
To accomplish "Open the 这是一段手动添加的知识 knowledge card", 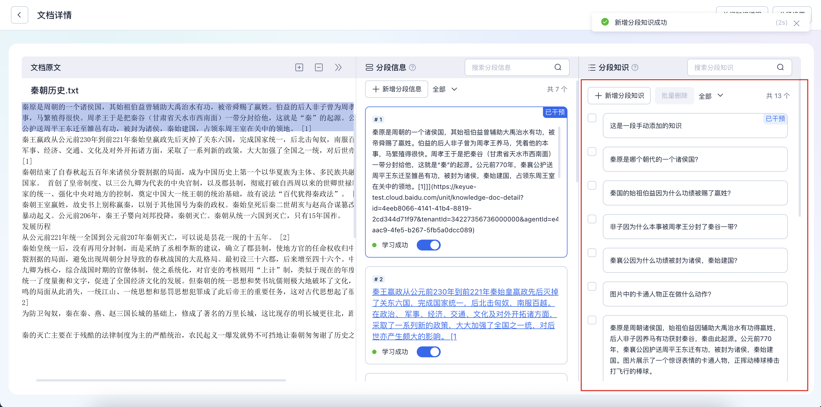I will coord(695,126).
